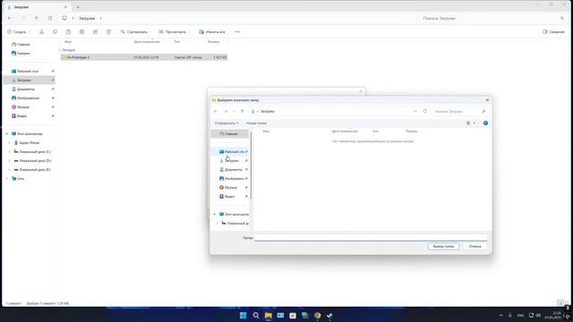Select Главная in folder dialog sidebar
Viewport: 573px width, 322px height.
[x=229, y=134]
